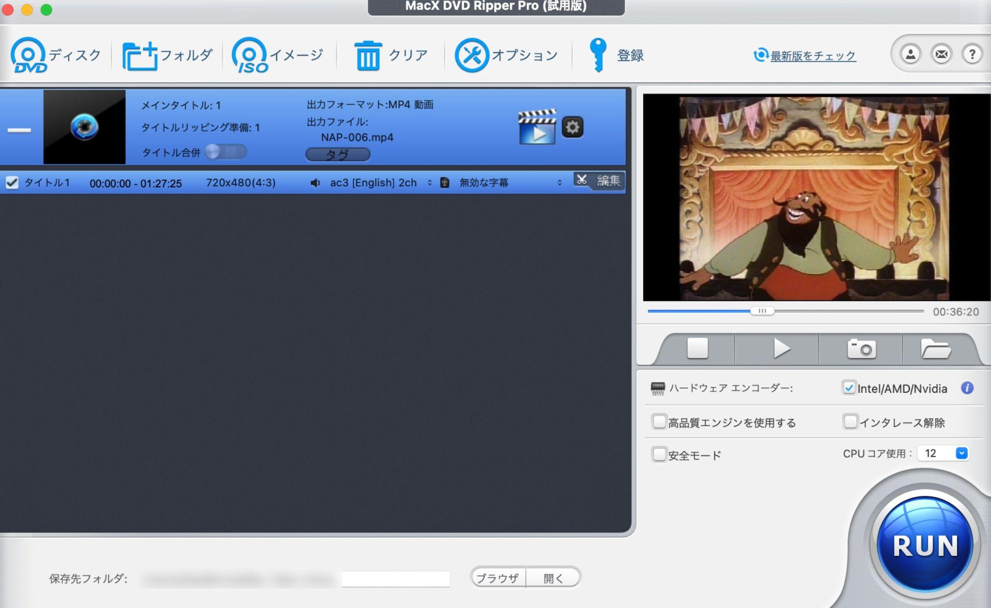Click the 00:36:20 preview time
This screenshot has width=991, height=608.
point(956,312)
